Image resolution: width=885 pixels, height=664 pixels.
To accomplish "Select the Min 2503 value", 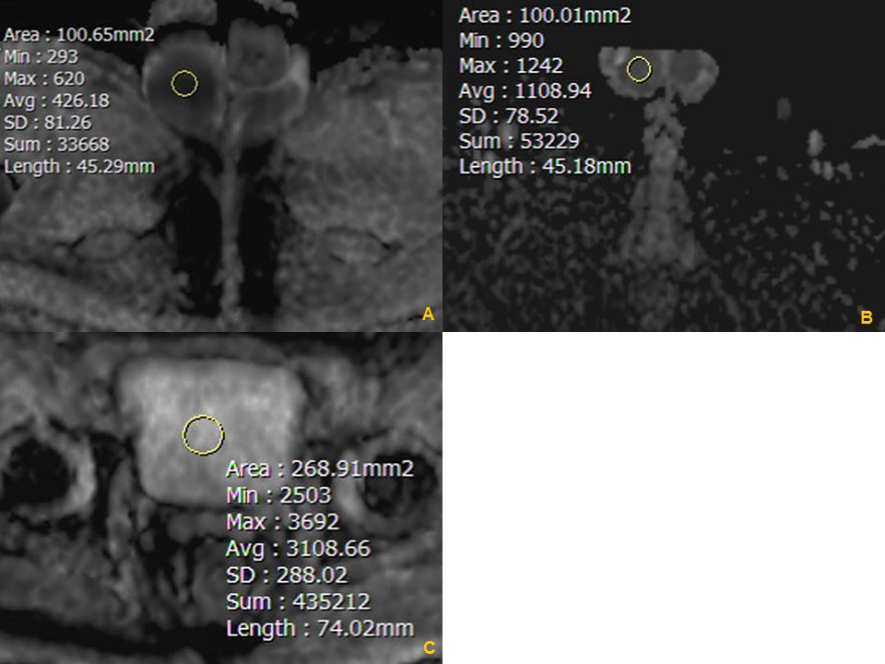I will [x=278, y=495].
